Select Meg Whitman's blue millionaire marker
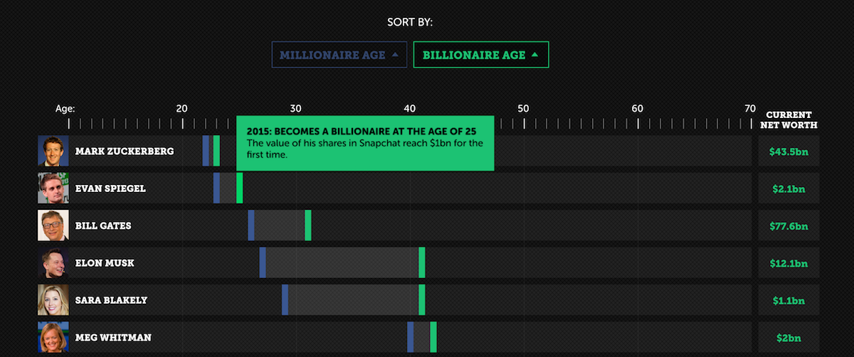The image size is (854, 357). click(x=411, y=338)
